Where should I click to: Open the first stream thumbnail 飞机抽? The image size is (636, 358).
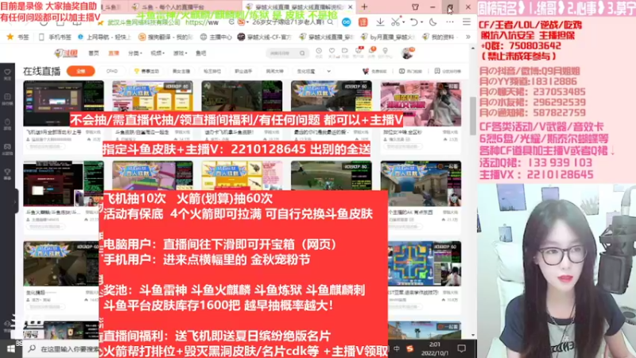64,103
